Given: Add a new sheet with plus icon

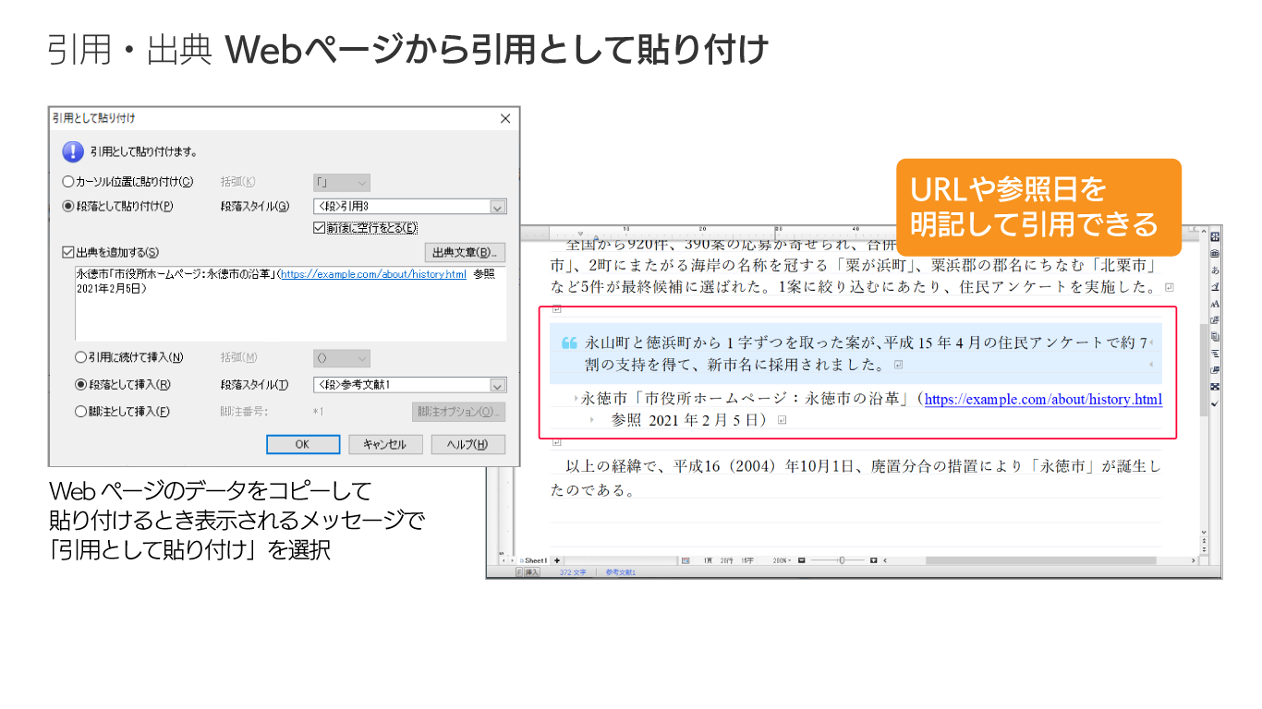Looking at the screenshot, I should [557, 560].
